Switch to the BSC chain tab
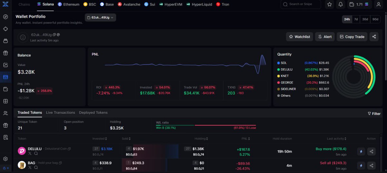The image size is (387, 173). pos(90,4)
